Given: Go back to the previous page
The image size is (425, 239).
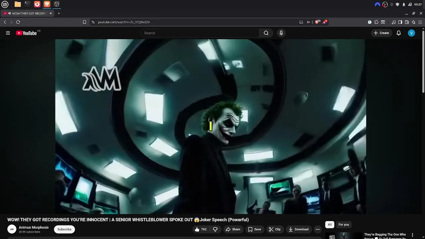Looking at the screenshot, I should coord(5,22).
